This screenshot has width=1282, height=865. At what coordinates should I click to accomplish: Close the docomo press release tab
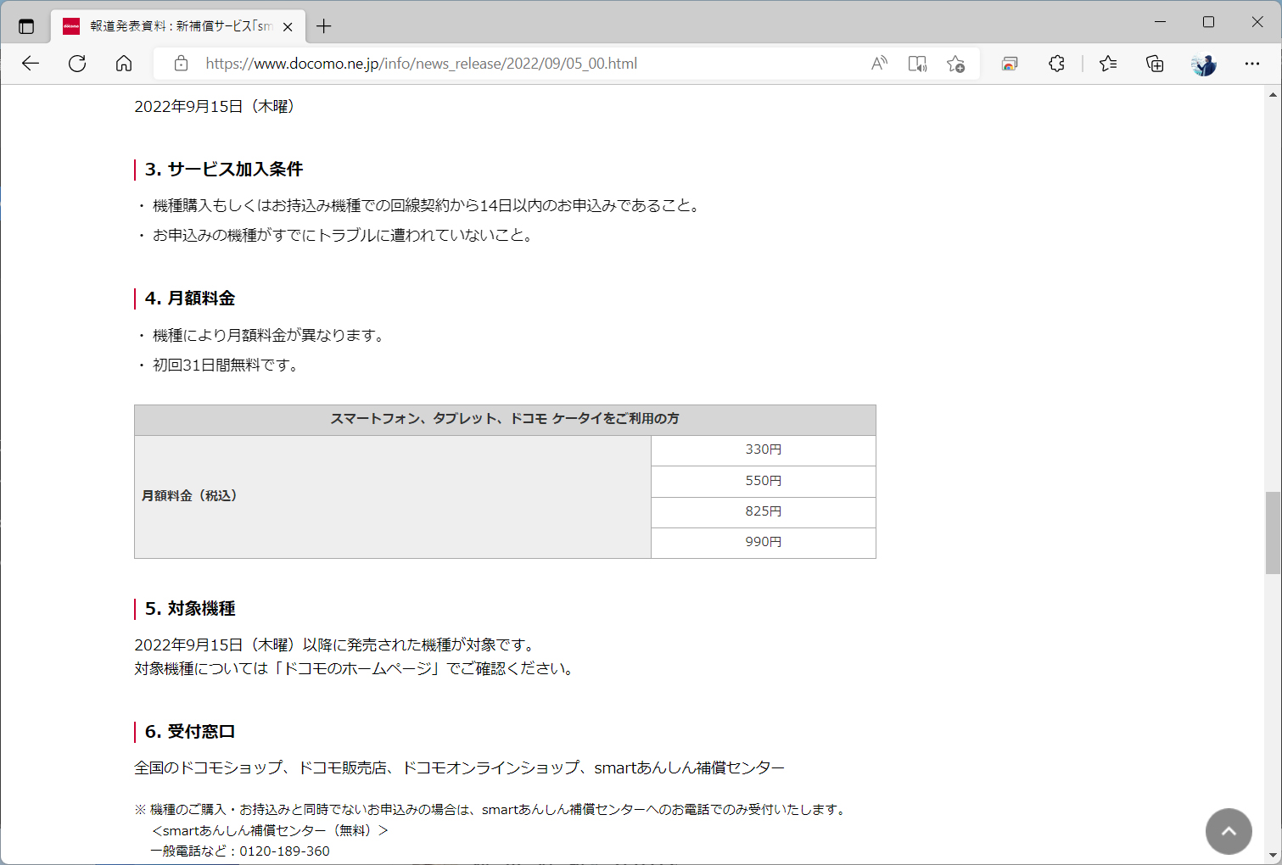click(x=288, y=26)
